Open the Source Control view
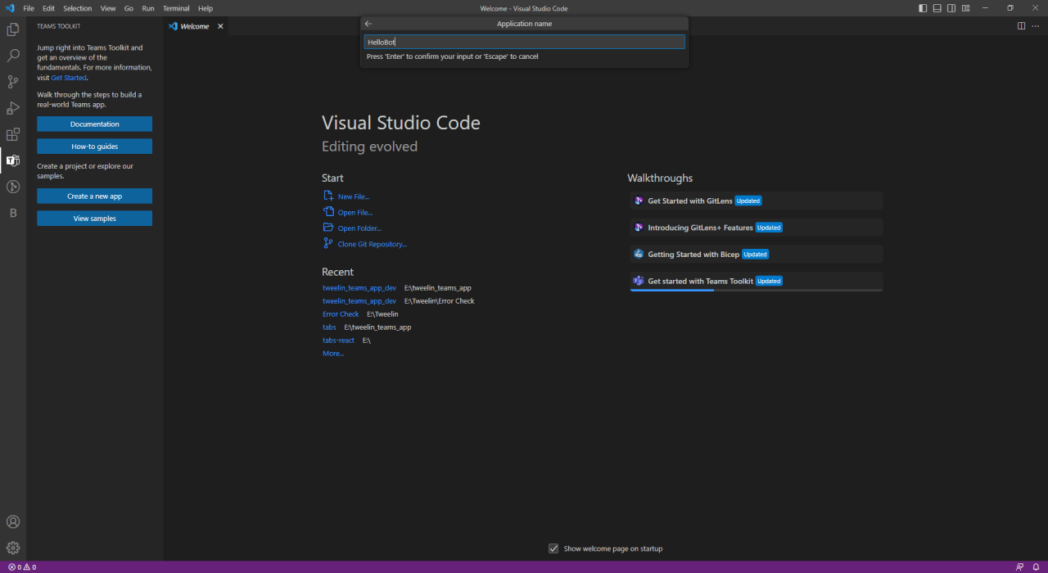The image size is (1048, 573). pyautogui.click(x=12, y=81)
